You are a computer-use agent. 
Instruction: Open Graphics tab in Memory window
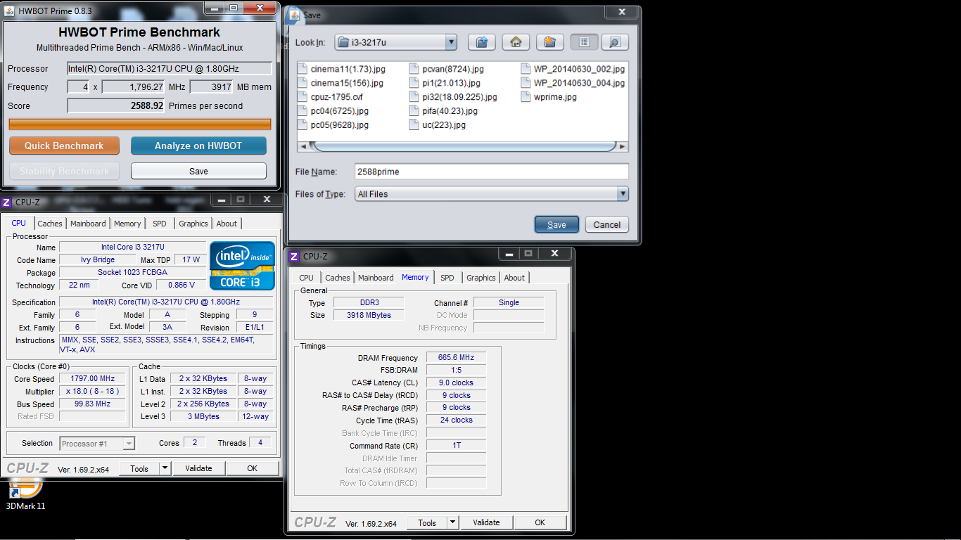[481, 278]
